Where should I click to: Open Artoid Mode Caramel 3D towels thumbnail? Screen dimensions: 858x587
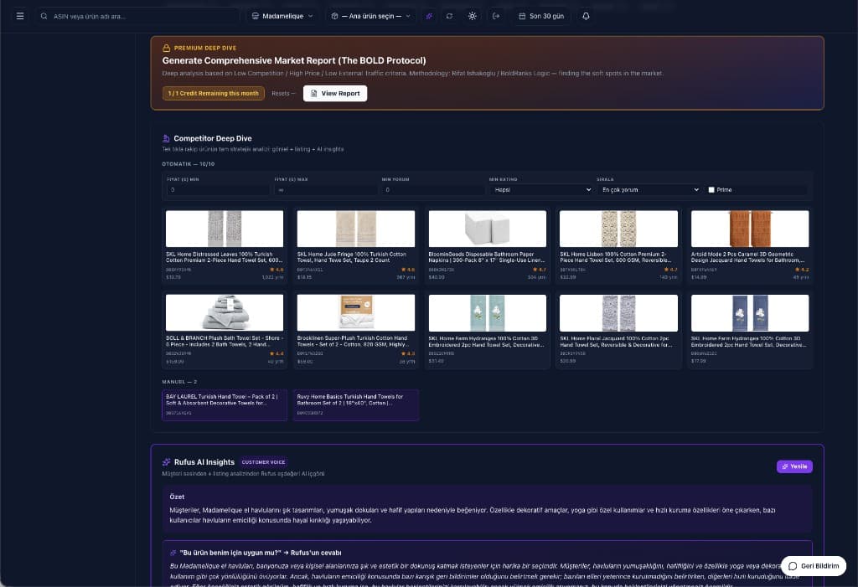[750, 229]
